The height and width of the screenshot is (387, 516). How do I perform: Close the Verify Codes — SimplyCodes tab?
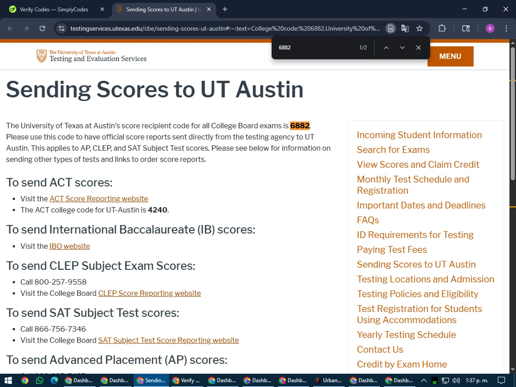pyautogui.click(x=102, y=9)
